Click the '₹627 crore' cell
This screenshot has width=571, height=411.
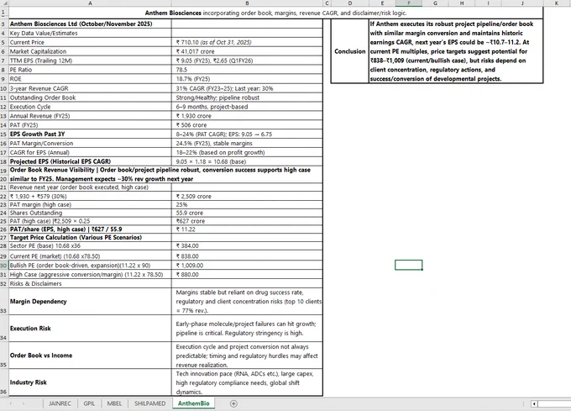click(247, 221)
